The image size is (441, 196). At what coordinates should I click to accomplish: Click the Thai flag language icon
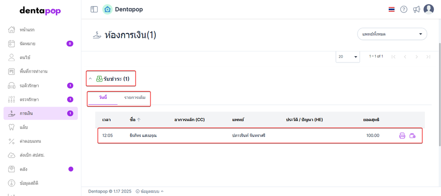(x=392, y=9)
